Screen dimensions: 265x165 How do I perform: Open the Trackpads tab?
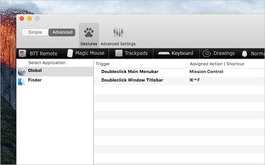pyautogui.click(x=131, y=54)
